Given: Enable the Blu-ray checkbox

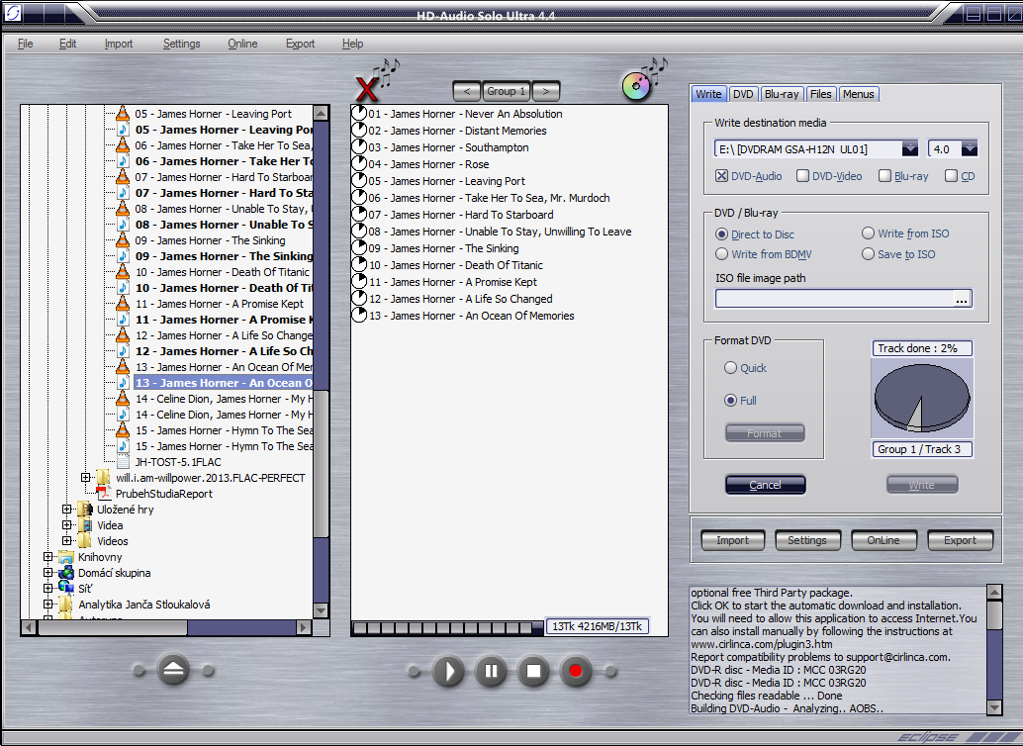Looking at the screenshot, I should [884, 176].
